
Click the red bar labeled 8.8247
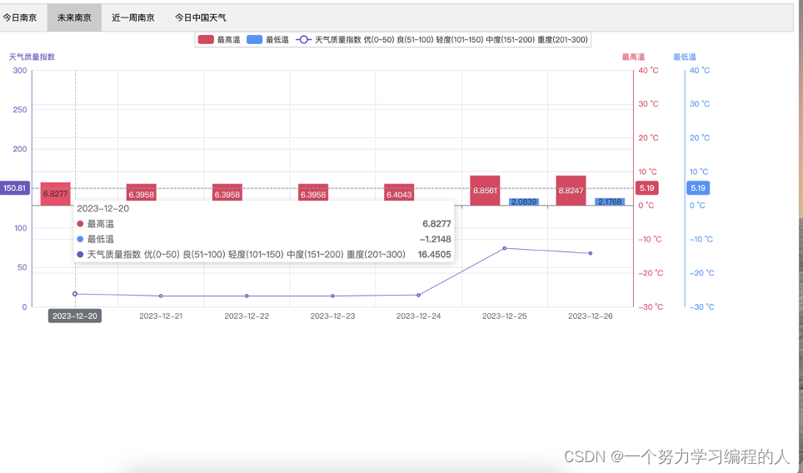pos(571,191)
